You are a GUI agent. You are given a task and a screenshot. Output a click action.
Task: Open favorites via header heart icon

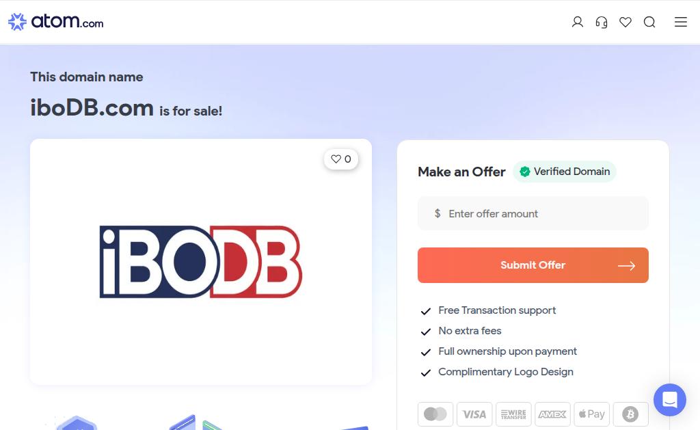coord(625,22)
